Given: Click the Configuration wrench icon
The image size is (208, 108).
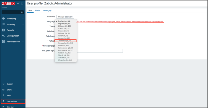Looking at the screenshot, I should (x=3, y=36).
